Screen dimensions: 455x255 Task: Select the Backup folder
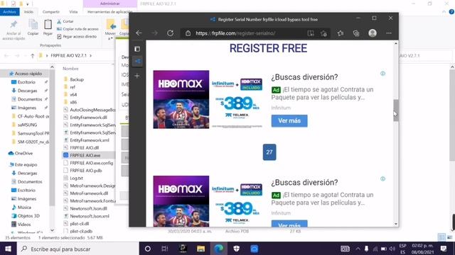click(x=77, y=79)
